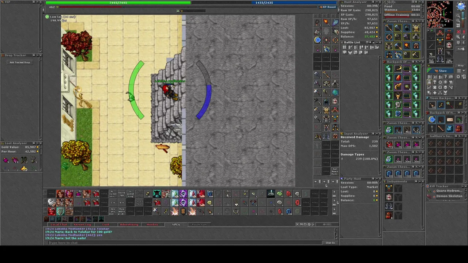
Task: Click the sickle item in Backpack
Action: click(398, 69)
